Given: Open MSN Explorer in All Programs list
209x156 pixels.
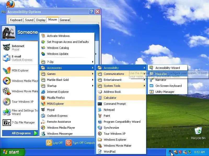Looking at the screenshot, I should [67, 104].
